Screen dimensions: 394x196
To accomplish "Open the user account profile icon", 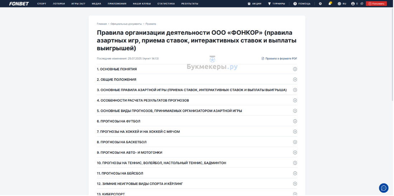I will click(x=353, y=4).
